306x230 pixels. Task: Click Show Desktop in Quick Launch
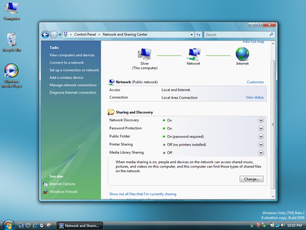point(21,225)
